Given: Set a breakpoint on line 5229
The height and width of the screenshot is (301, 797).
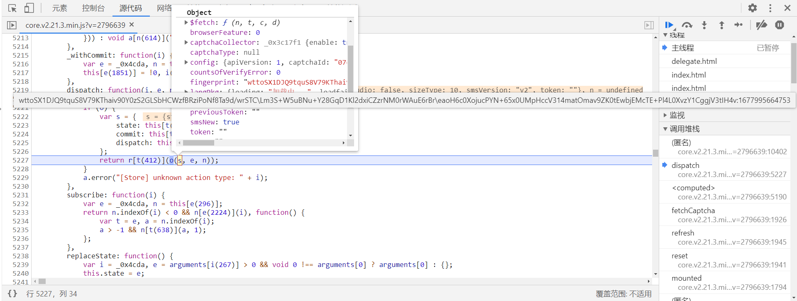Looking at the screenshot, I should click(20, 177).
